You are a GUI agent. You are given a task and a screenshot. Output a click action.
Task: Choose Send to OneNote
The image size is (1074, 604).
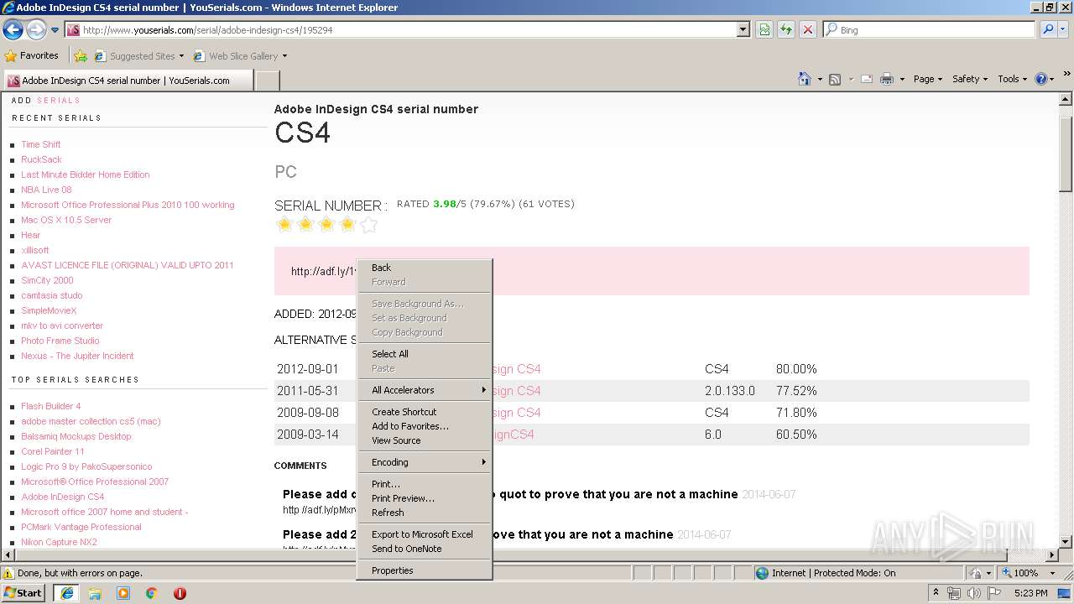coord(424,549)
